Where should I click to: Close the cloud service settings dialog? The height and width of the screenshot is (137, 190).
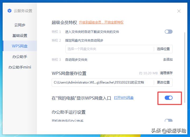pyautogui.click(x=179, y=11)
